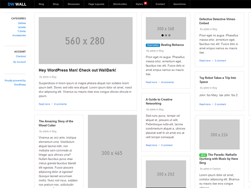Select third slider dot on 300 x 168 image
This screenshot has height=188, width=251.
(x=169, y=36)
